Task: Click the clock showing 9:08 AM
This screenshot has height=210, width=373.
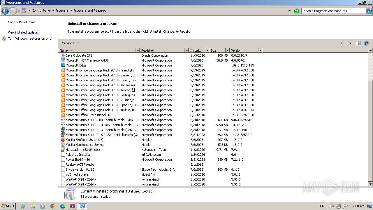Action: (x=358, y=206)
